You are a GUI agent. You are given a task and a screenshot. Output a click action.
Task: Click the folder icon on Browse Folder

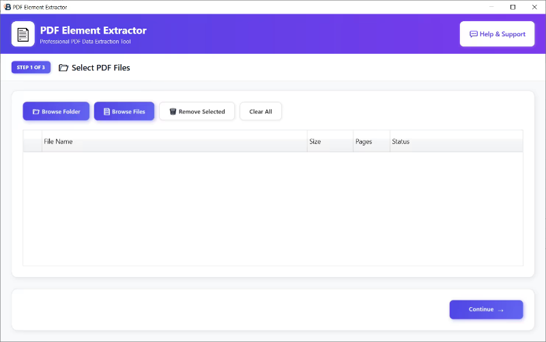point(36,112)
